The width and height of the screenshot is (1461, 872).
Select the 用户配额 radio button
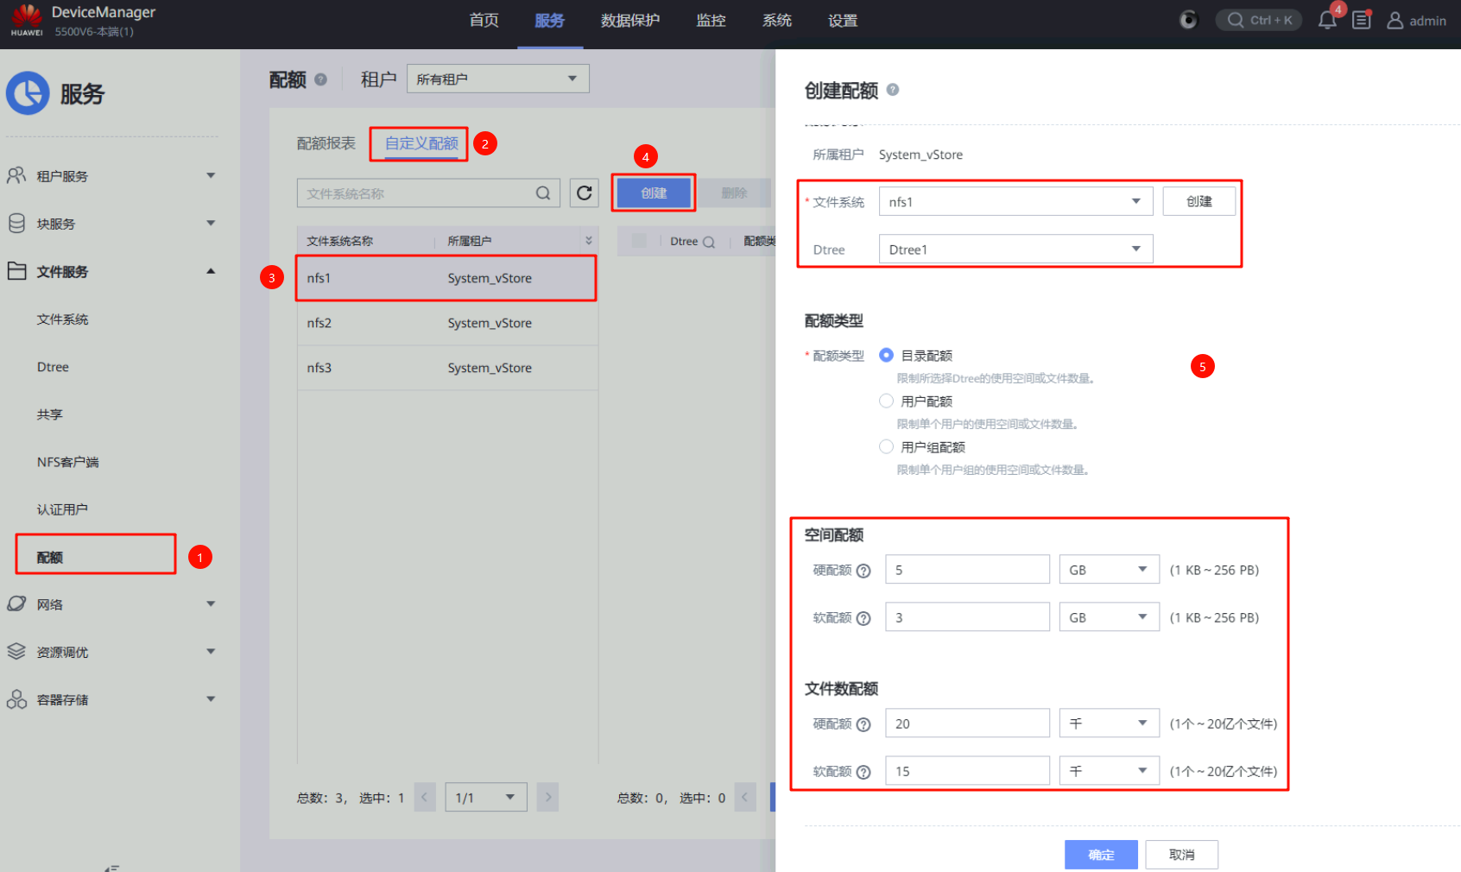[886, 401]
